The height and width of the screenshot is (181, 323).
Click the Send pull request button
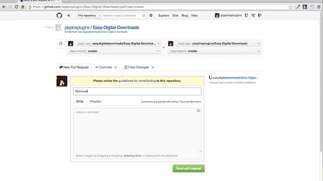tap(188, 168)
